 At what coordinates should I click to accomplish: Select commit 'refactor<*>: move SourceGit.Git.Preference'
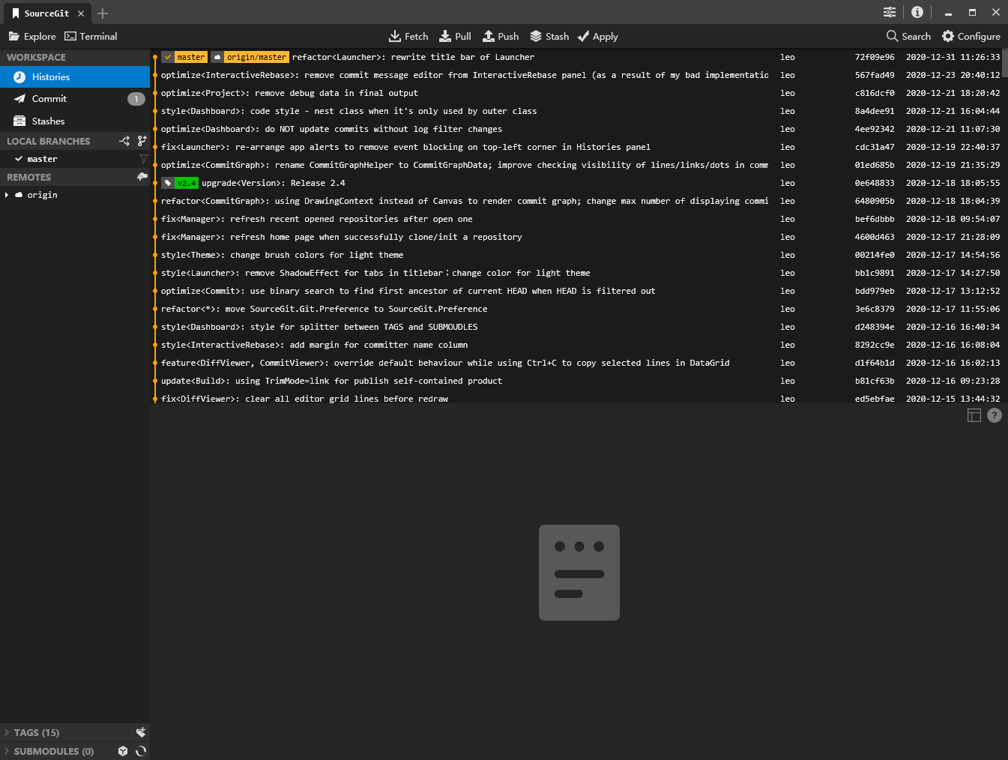577,309
